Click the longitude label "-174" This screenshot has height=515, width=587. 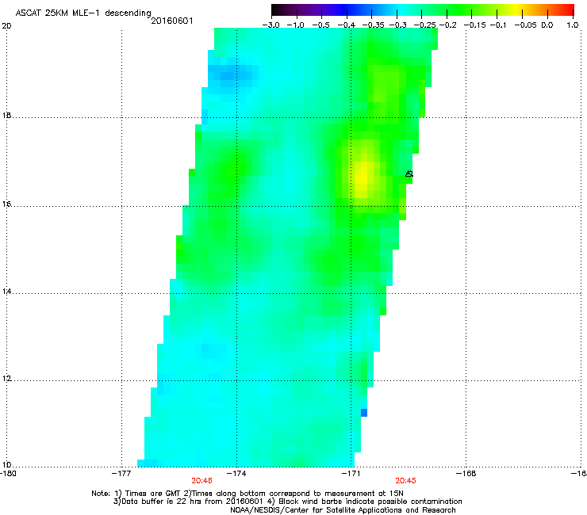point(236,474)
